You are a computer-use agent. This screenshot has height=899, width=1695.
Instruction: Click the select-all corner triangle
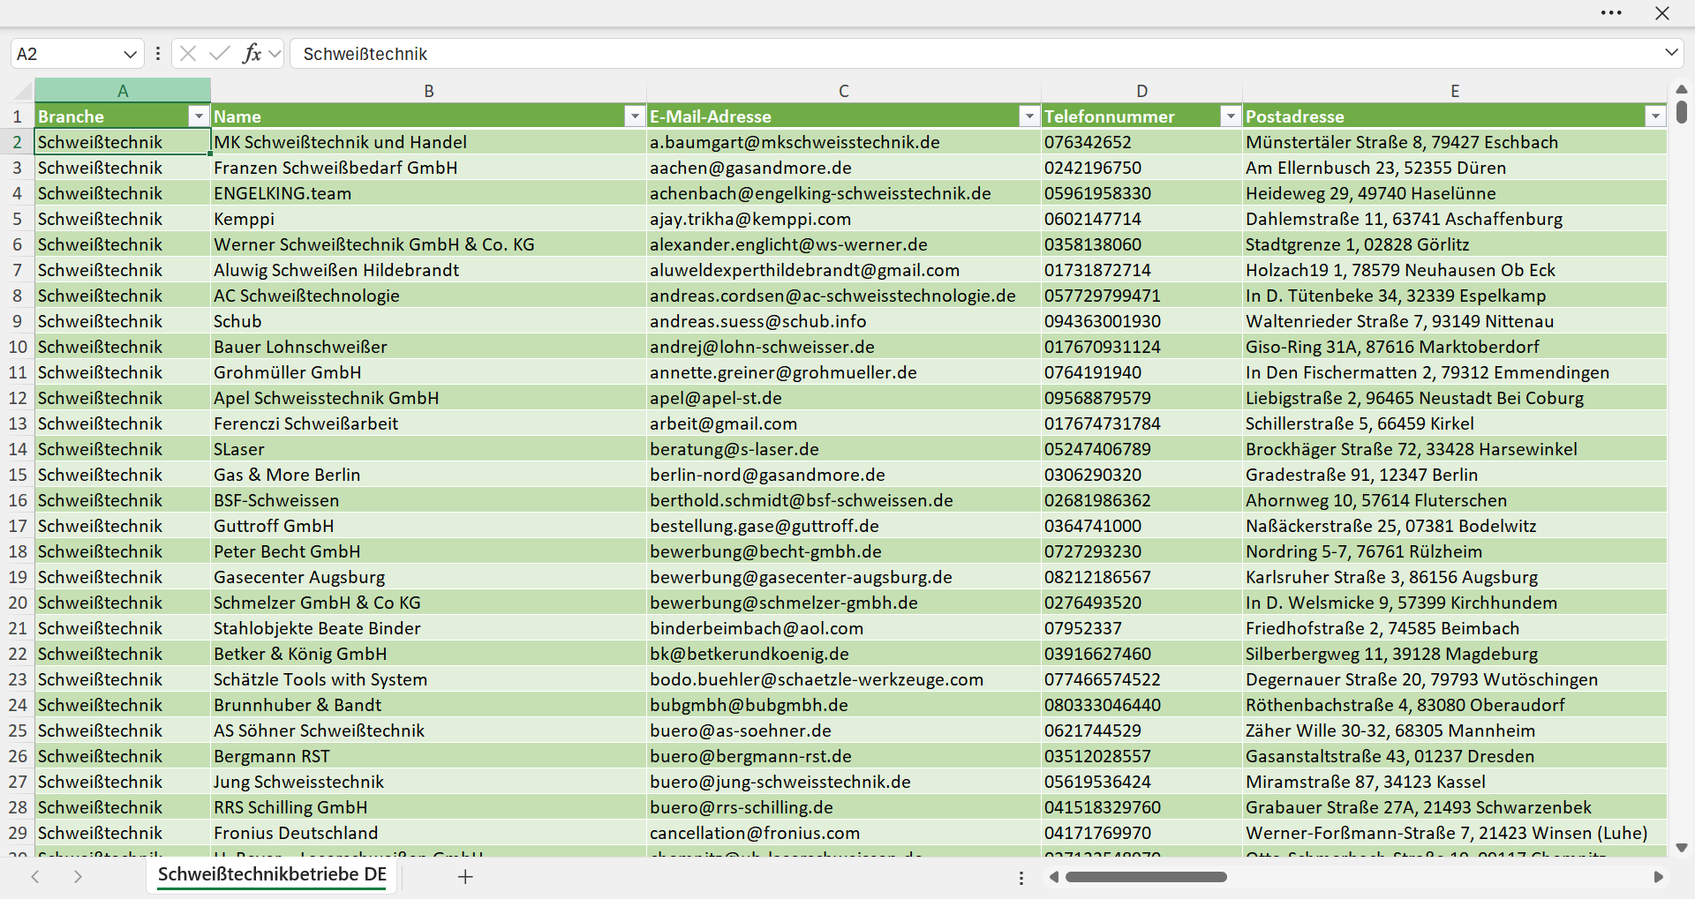(x=24, y=91)
